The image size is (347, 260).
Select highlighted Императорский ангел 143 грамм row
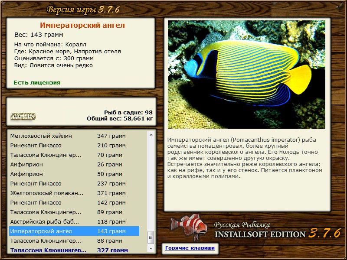point(74,231)
